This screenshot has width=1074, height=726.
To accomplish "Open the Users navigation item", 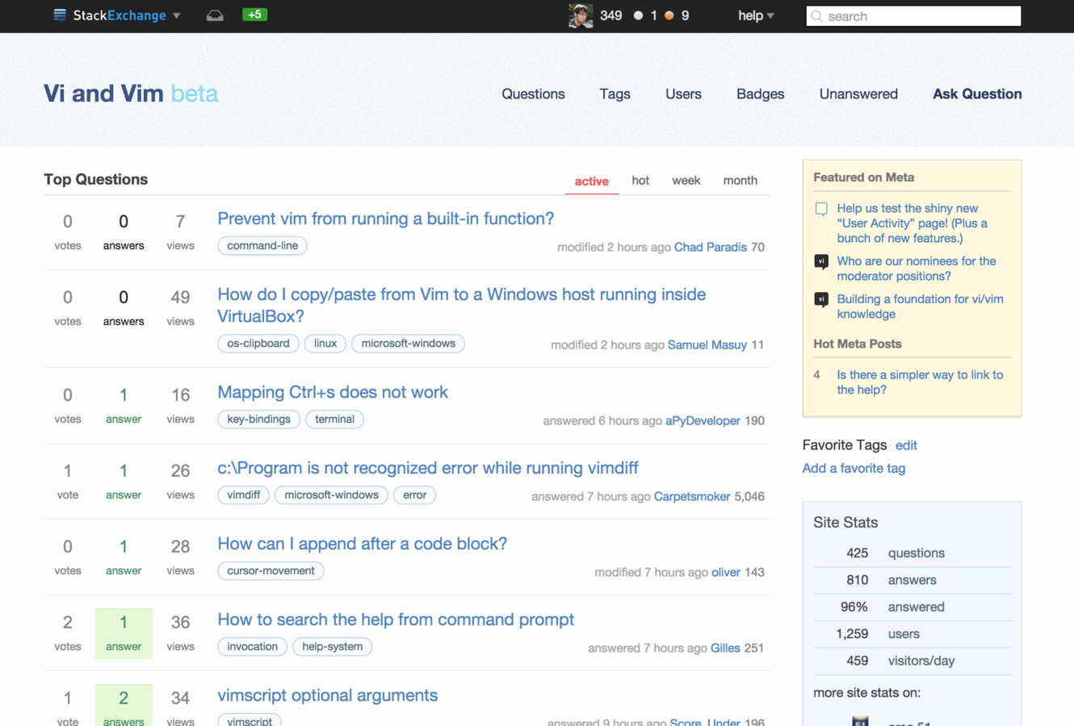I will (x=683, y=94).
